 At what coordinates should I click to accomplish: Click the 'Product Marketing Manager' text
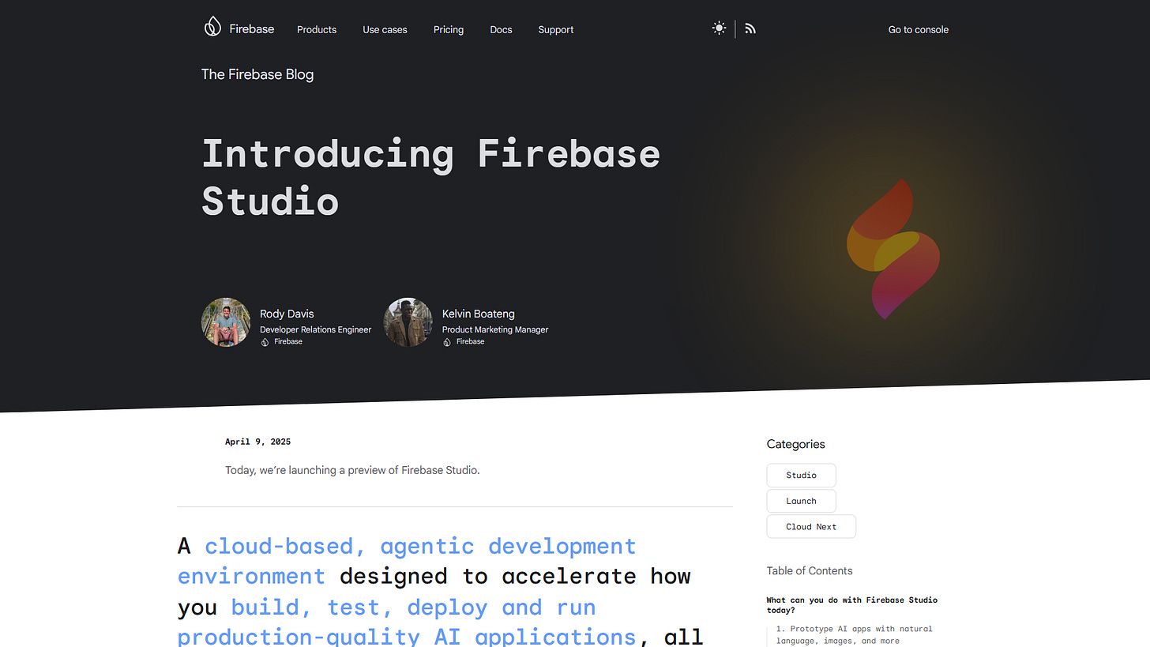(495, 329)
